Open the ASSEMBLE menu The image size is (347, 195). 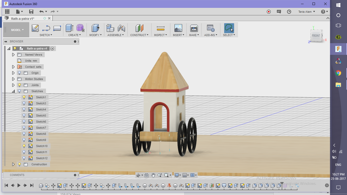coord(116,35)
